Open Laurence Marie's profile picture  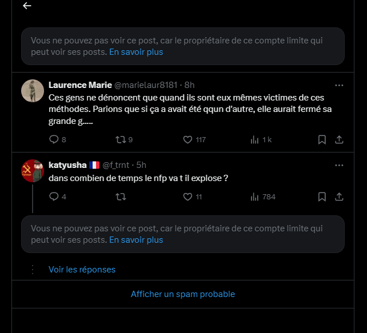click(33, 91)
